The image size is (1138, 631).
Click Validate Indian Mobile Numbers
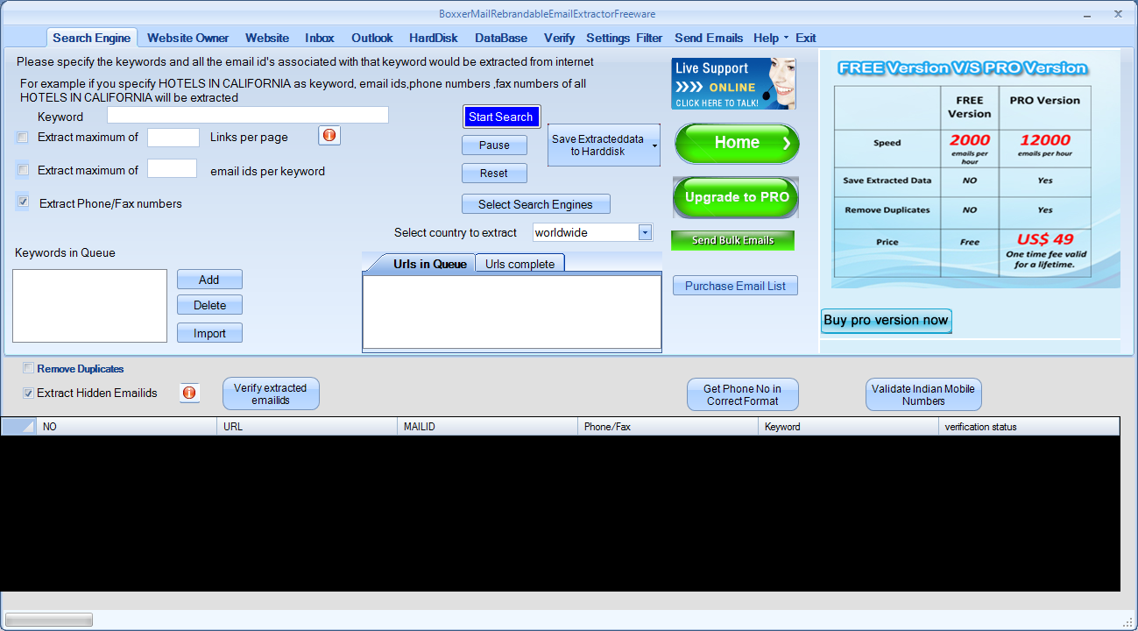(923, 393)
